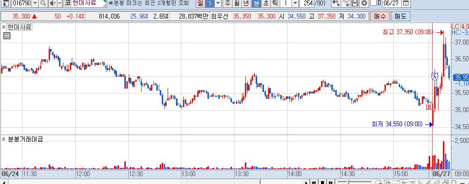Open the stock search magnifier icon

click(x=43, y=3)
